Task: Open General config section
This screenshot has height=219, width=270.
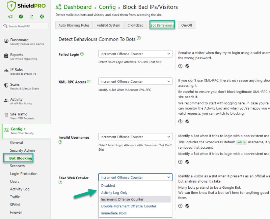Action: click(x=17, y=143)
